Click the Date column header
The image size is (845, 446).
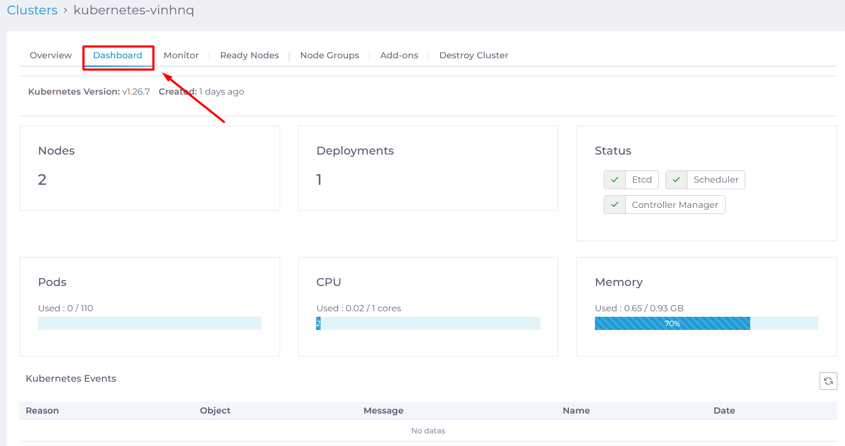click(724, 410)
